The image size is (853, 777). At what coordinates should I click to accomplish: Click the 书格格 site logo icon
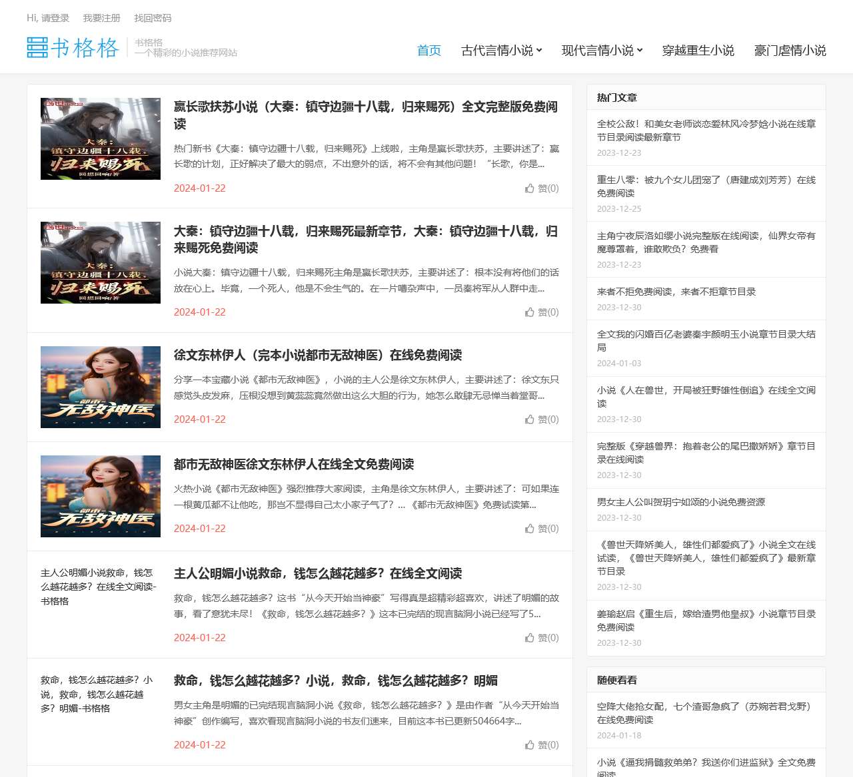(x=37, y=48)
